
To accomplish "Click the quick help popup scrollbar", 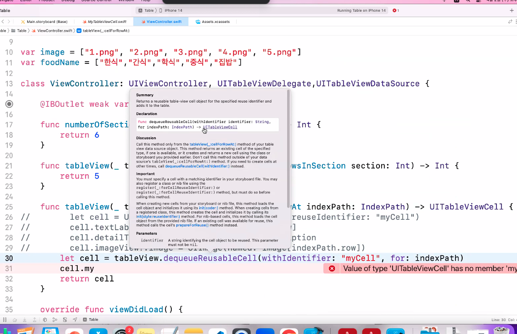I will pos(288,148).
